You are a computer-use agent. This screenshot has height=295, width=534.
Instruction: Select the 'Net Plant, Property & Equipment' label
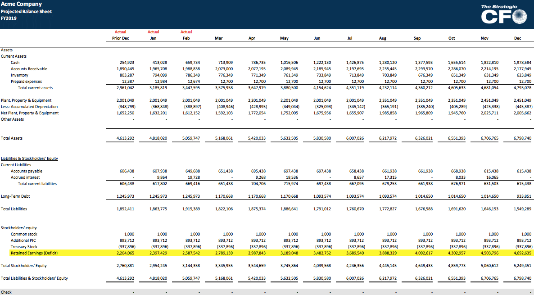pyautogui.click(x=30, y=113)
